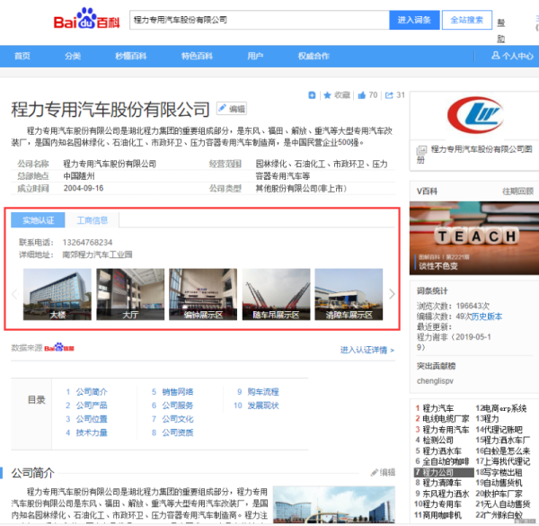Click the pencil 编辑 button beside the title
The height and width of the screenshot is (526, 539).
[x=232, y=109]
